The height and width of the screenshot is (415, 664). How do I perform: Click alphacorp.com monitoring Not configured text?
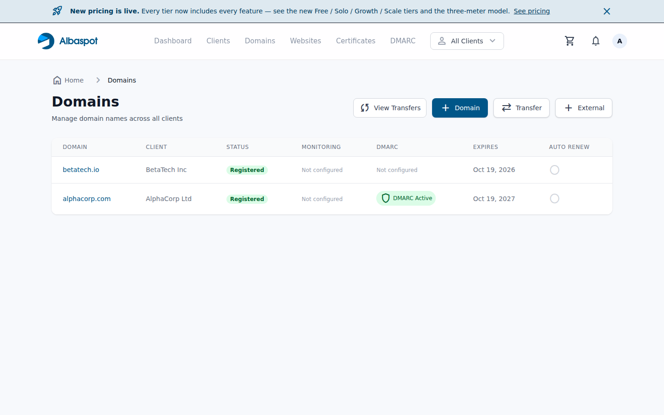[x=322, y=199]
